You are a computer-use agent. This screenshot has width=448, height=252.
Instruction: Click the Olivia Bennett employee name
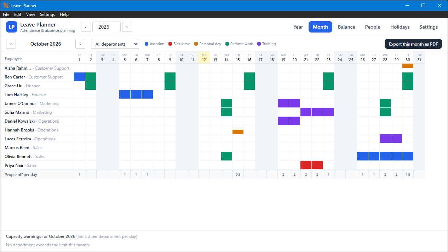coord(18,157)
